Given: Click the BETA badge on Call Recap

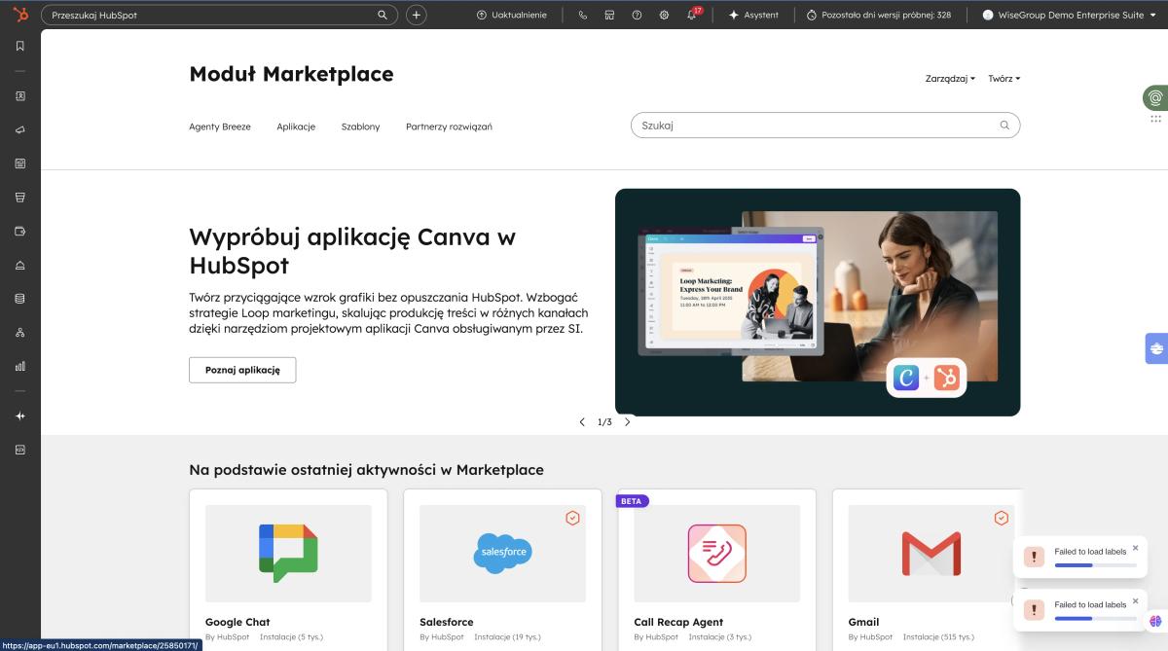Looking at the screenshot, I should pos(632,501).
